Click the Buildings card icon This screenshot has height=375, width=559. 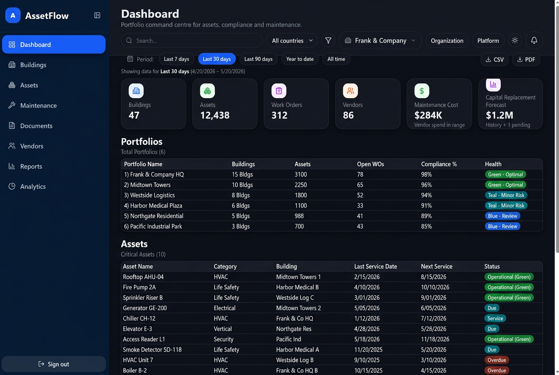click(x=136, y=91)
